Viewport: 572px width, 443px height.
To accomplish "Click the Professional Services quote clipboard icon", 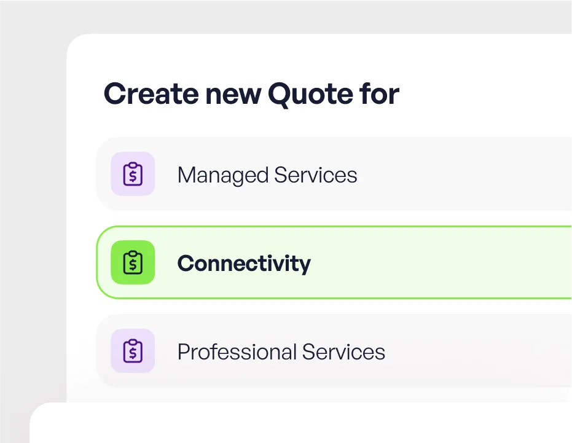I will point(133,351).
